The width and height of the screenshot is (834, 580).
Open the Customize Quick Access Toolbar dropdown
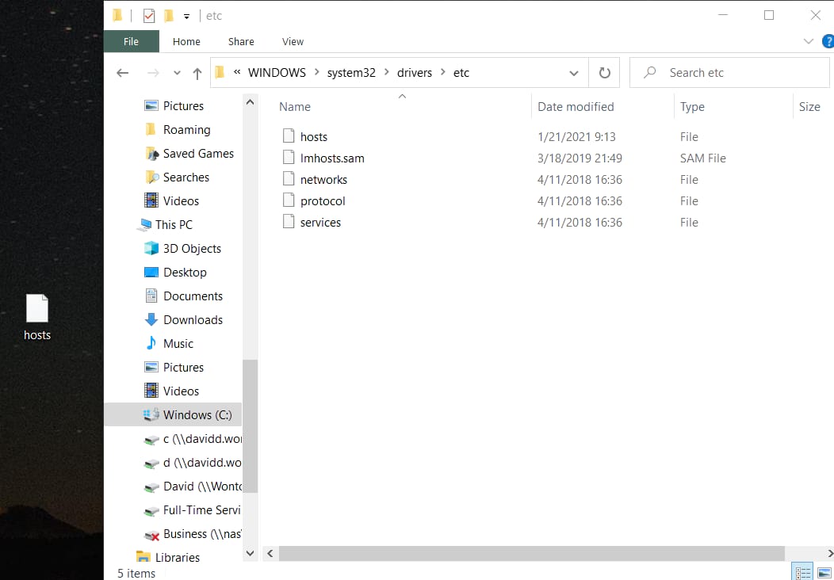187,16
